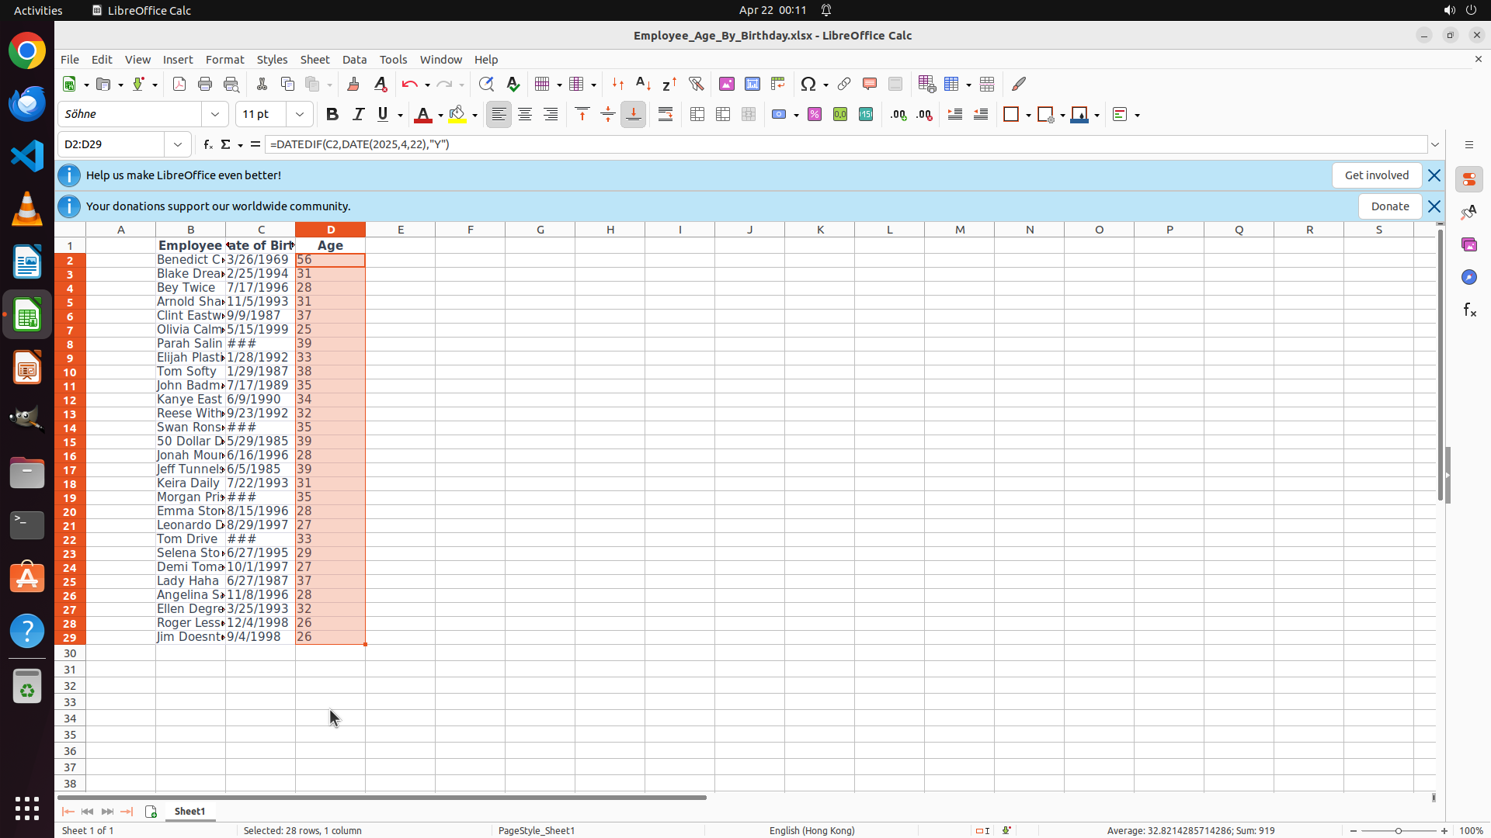The image size is (1491, 838).
Task: Click the Export as PDF icon
Action: coord(179,84)
